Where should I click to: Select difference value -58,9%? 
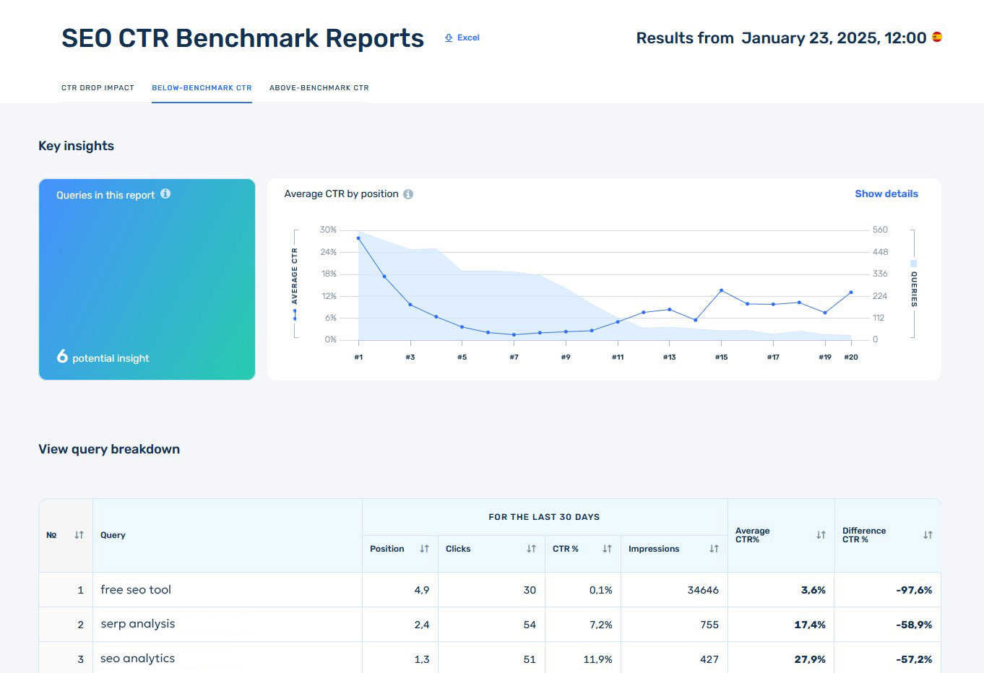pos(914,625)
